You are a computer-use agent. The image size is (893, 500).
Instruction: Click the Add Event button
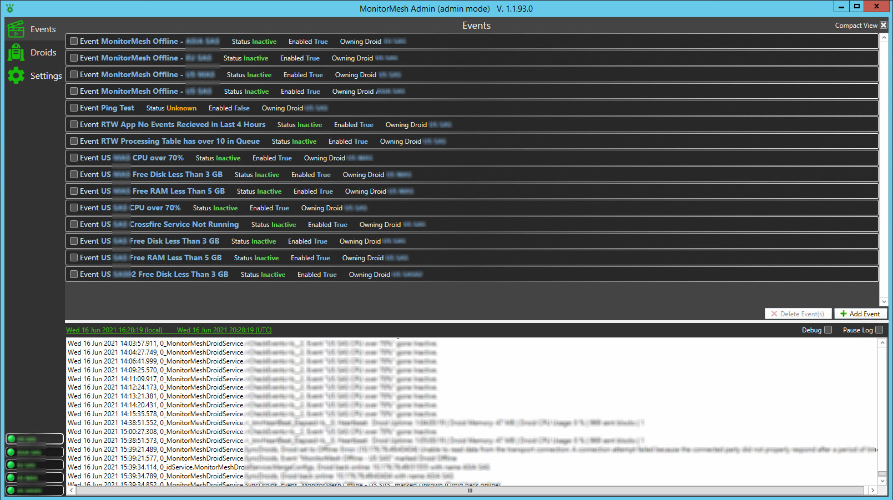tap(860, 314)
